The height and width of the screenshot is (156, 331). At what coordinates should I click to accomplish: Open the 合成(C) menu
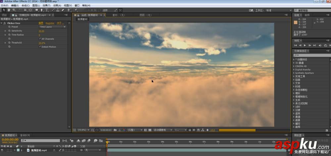(x=25, y=6)
